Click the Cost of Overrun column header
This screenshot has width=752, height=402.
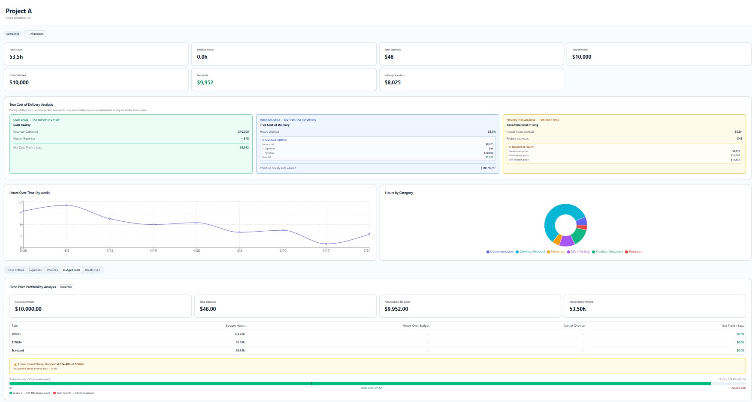point(574,326)
